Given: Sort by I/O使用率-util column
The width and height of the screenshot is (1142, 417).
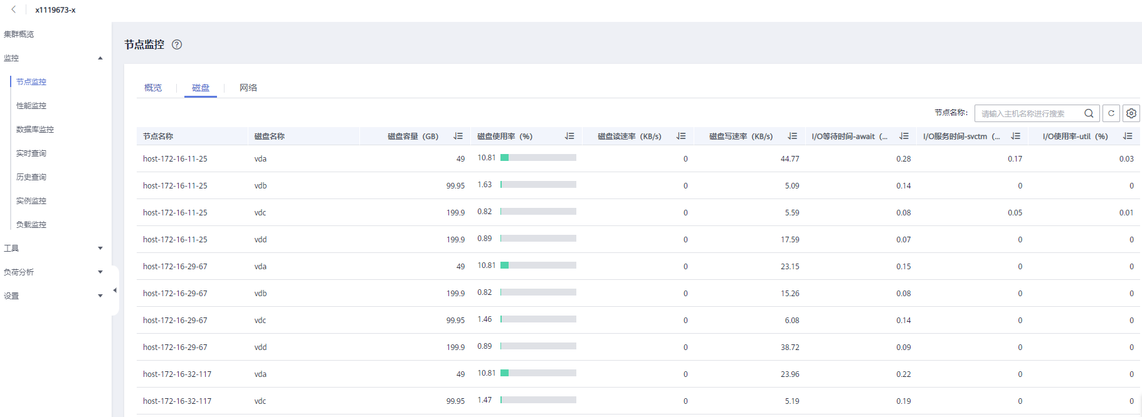Looking at the screenshot, I should (x=1128, y=136).
